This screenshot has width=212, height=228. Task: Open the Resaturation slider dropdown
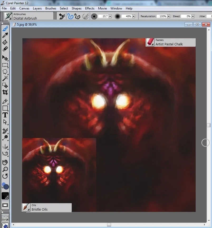pos(168,16)
